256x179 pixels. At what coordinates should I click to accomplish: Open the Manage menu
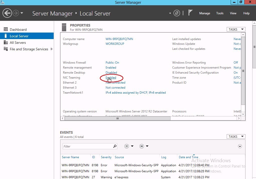205,13
